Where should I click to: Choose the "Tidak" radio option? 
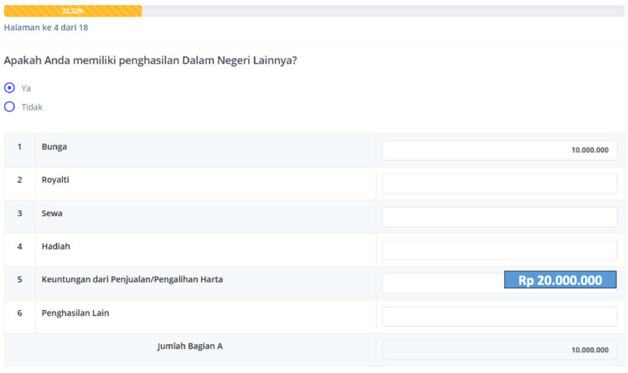pos(9,107)
